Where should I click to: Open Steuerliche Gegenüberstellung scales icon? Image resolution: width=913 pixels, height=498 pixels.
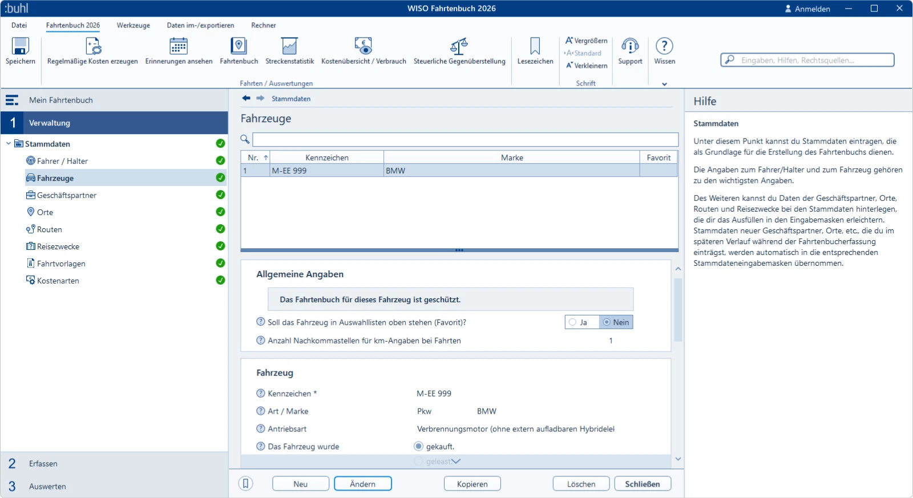pos(459,46)
